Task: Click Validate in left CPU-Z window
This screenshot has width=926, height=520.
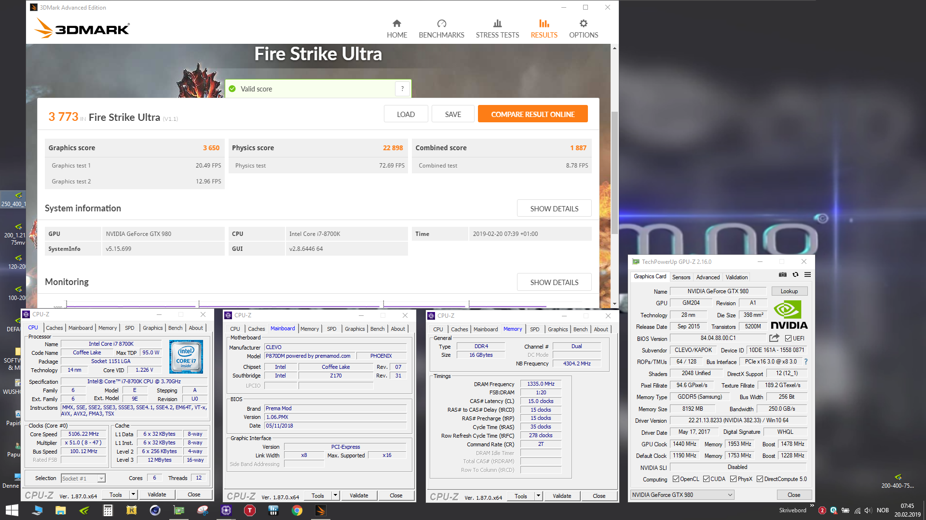Action: click(x=157, y=494)
